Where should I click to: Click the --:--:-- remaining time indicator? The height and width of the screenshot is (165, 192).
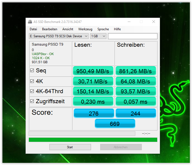point(146,133)
